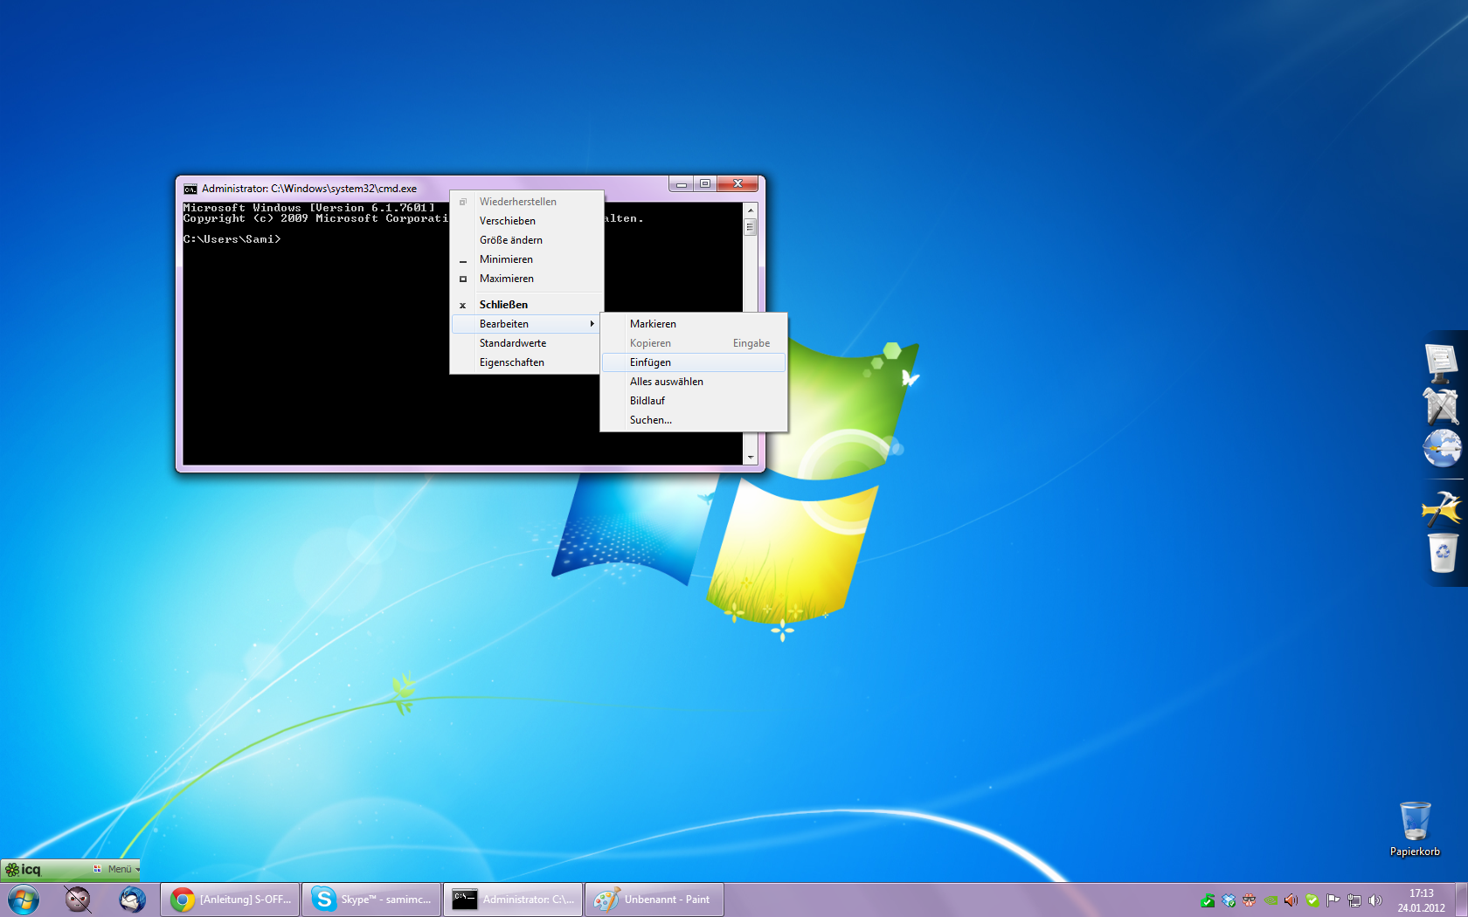
Task: Click Alles auswählen in the submenu
Action: point(666,382)
